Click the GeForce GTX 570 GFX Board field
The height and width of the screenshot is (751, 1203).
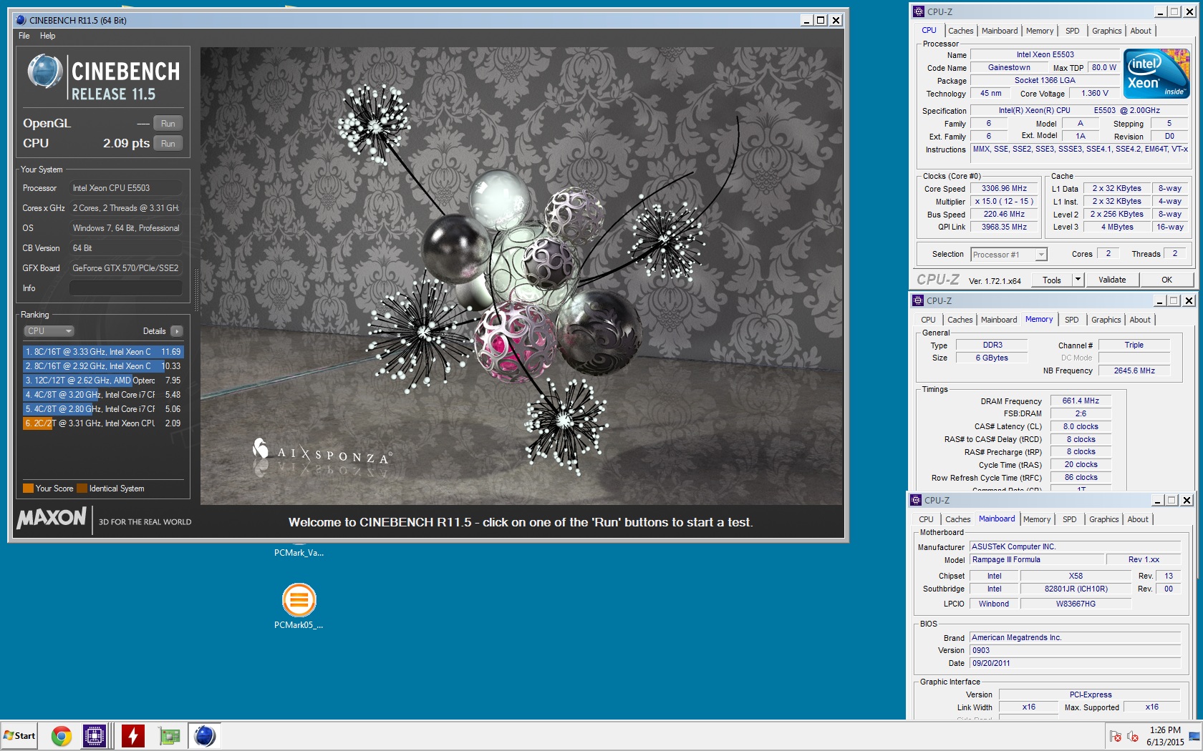[x=125, y=268]
